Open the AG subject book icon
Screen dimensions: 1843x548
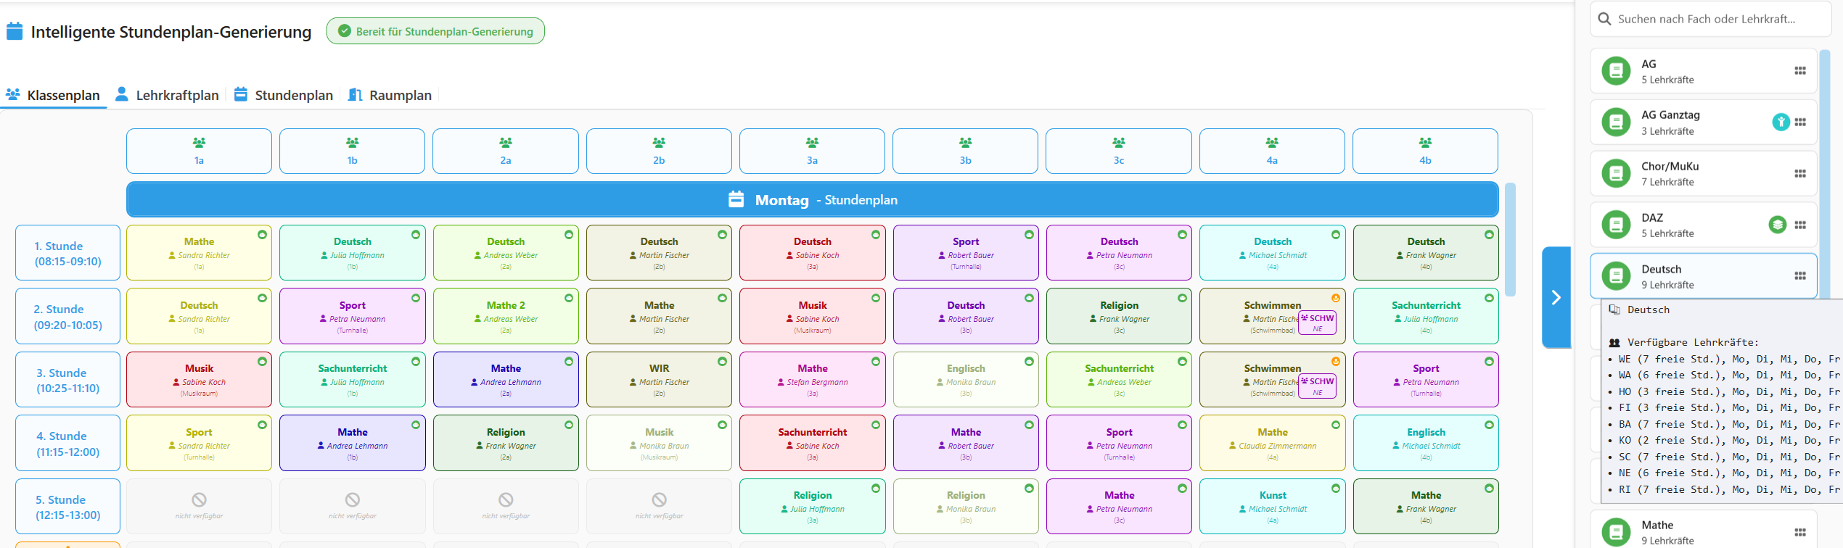[1616, 71]
